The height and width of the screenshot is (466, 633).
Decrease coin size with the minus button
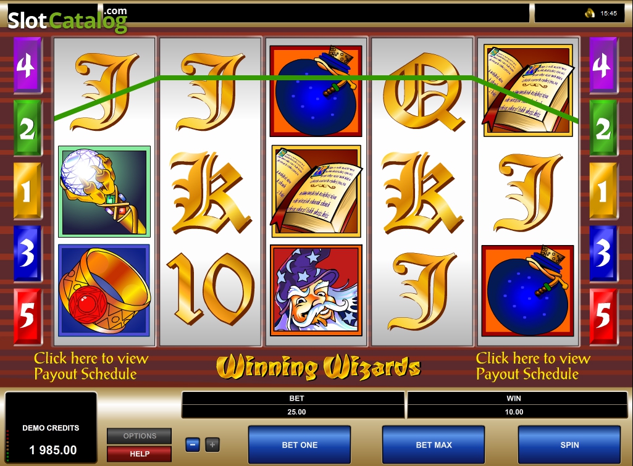pyautogui.click(x=193, y=445)
